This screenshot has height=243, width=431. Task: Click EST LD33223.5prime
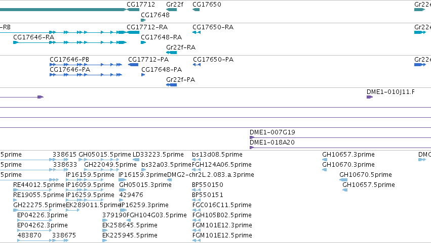click(x=158, y=155)
